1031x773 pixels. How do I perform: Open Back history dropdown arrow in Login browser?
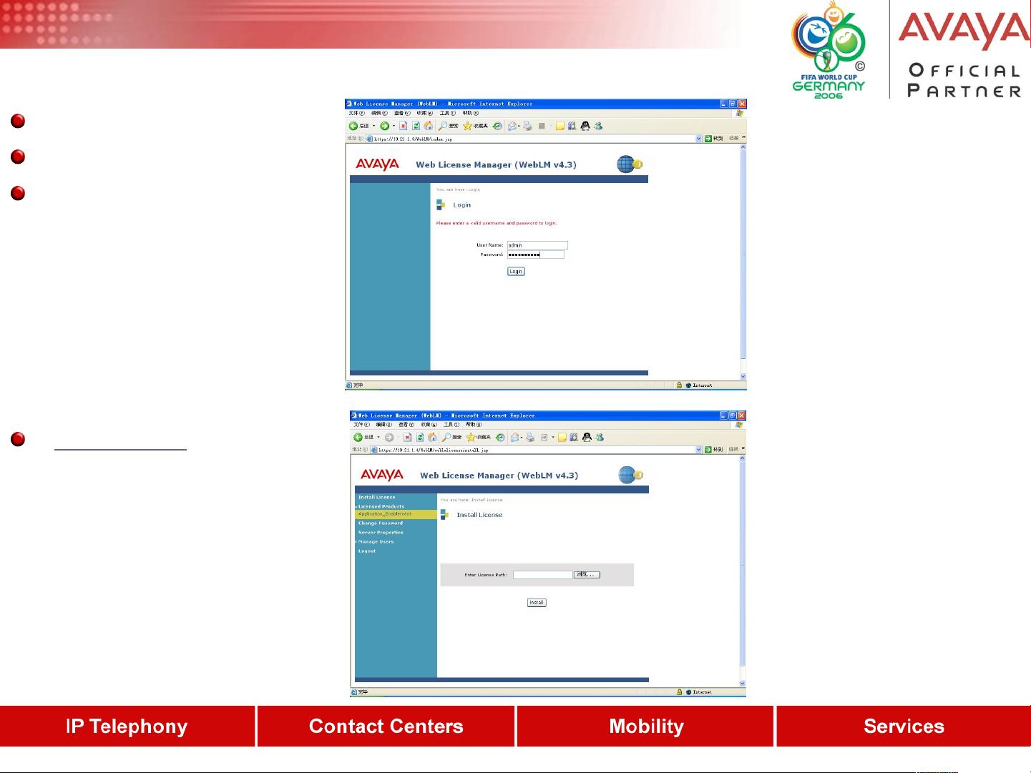[x=373, y=126]
